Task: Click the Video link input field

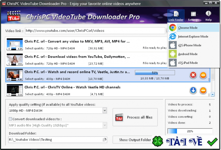Action: (95, 31)
